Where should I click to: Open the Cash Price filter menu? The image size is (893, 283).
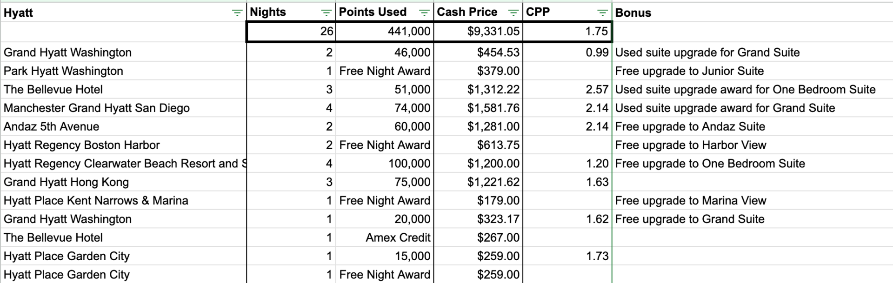coord(513,13)
